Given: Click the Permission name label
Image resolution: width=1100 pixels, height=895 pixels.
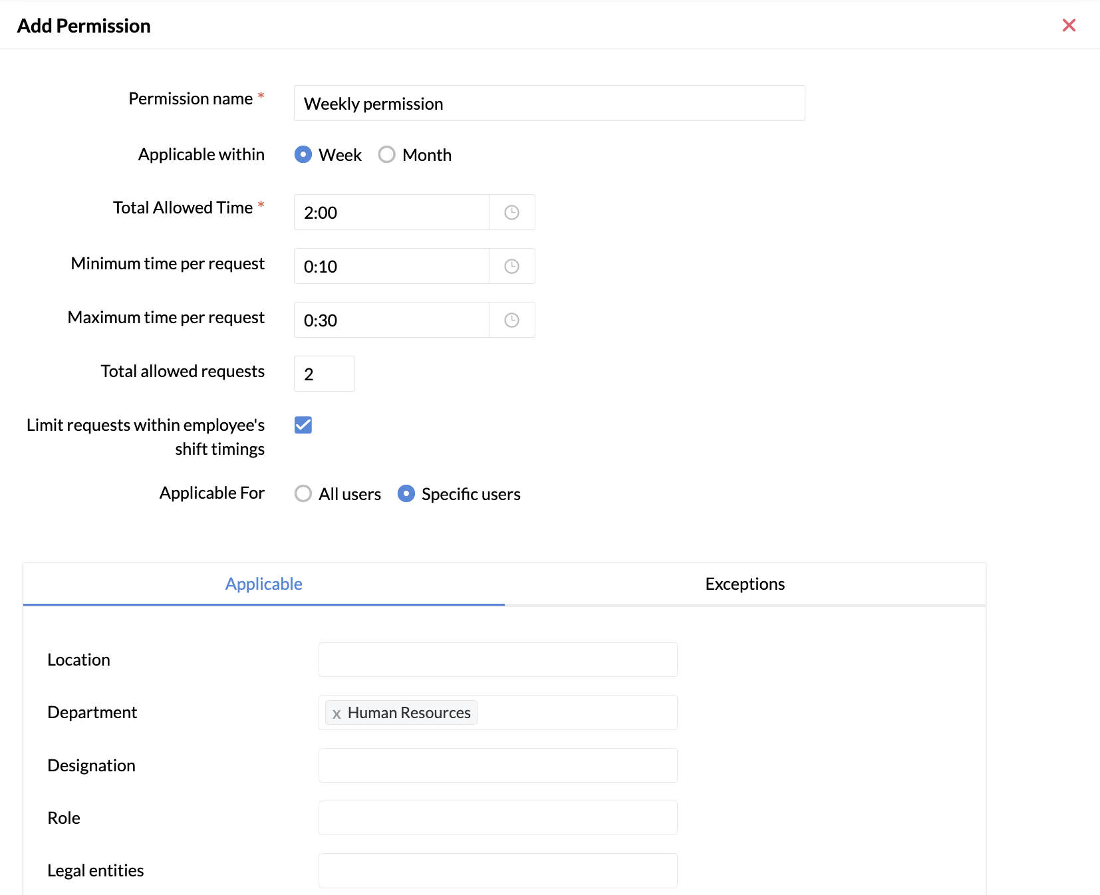Looking at the screenshot, I should point(190,98).
